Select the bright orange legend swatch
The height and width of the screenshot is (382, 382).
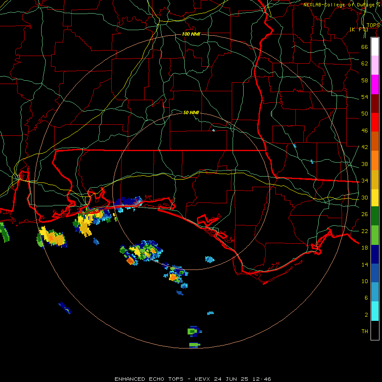[x=375, y=160]
